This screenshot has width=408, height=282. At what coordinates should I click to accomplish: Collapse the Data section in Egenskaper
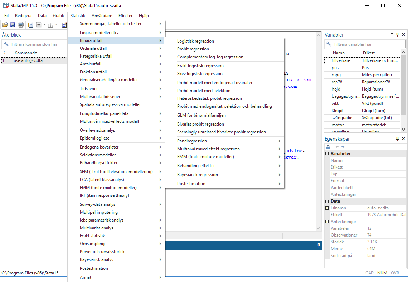(x=327, y=201)
